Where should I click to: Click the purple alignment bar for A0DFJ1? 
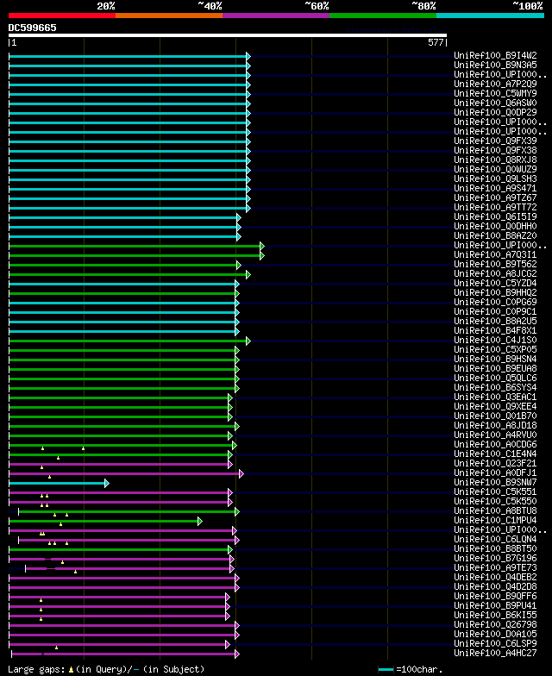click(124, 474)
